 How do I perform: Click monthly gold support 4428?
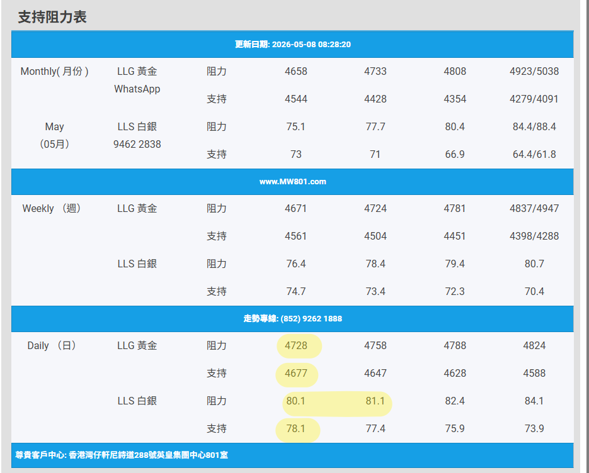[375, 99]
